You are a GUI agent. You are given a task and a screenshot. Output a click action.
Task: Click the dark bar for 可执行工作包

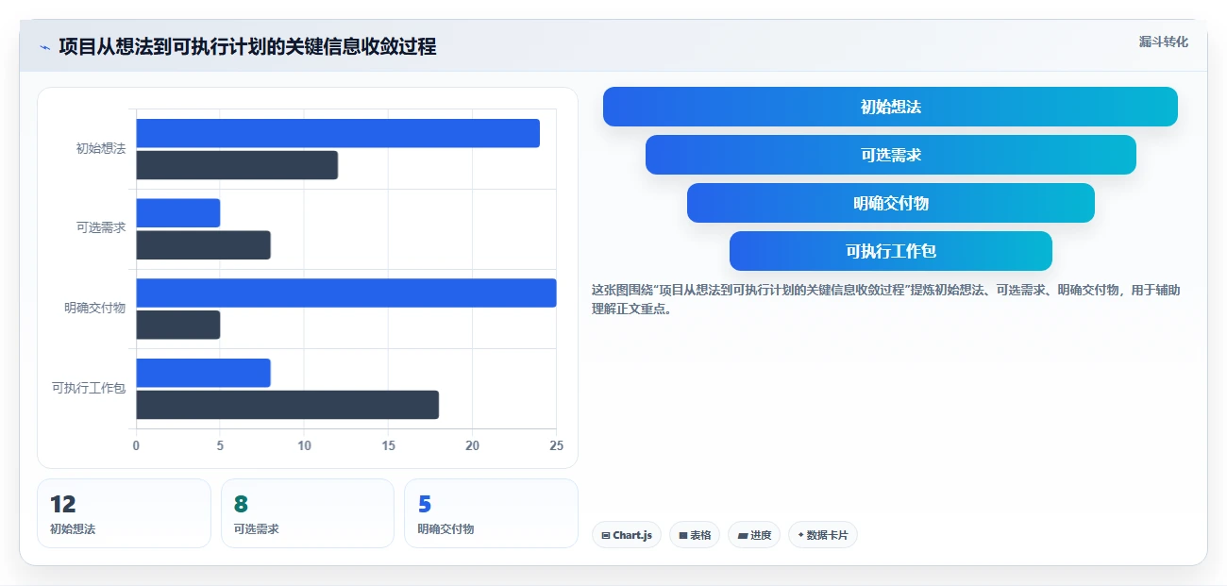pyautogui.click(x=287, y=405)
